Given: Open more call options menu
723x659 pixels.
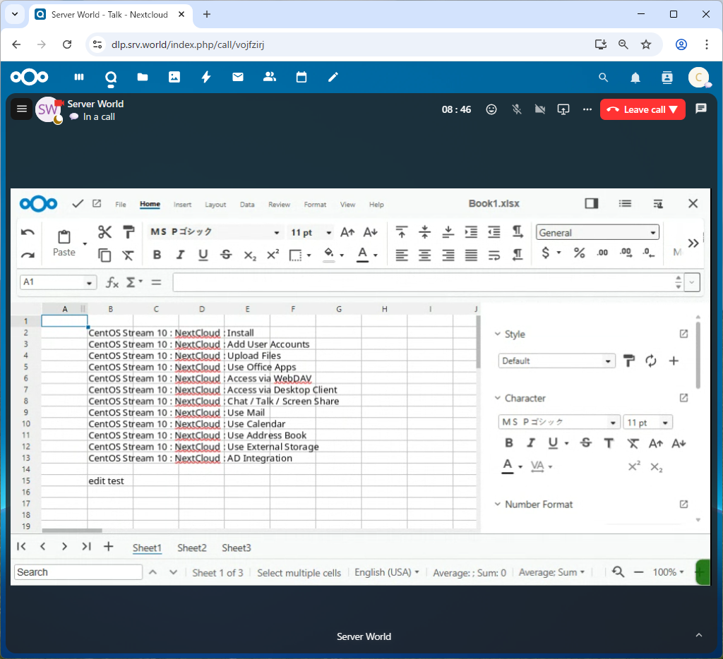Looking at the screenshot, I should click(587, 109).
